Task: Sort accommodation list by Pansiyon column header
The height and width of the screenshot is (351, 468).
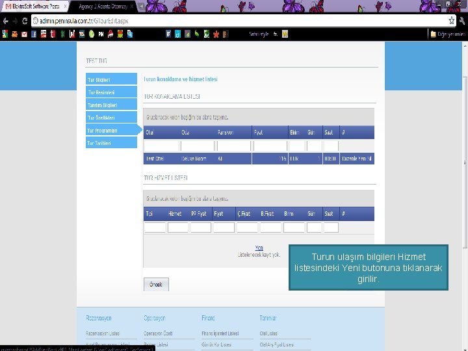Action: (225, 132)
